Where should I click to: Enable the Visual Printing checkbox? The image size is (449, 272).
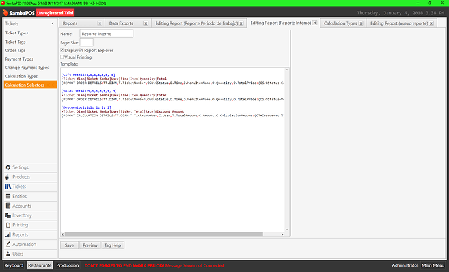[x=62, y=57]
